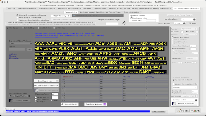The height and width of the screenshot is (116, 206).
Task: Click the eye icon on Words Selection Options
Action: pyautogui.click(x=36, y=85)
